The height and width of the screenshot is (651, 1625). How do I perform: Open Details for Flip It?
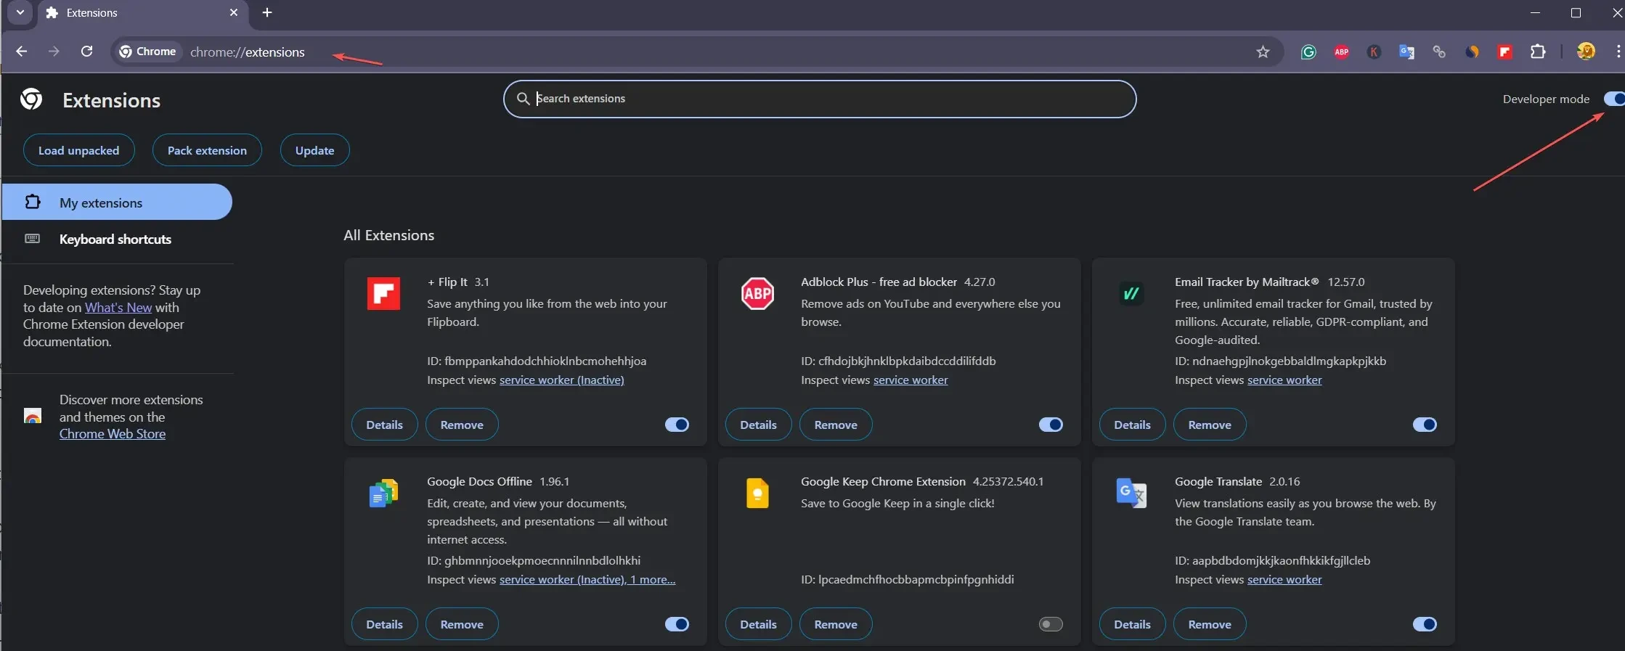pyautogui.click(x=384, y=425)
